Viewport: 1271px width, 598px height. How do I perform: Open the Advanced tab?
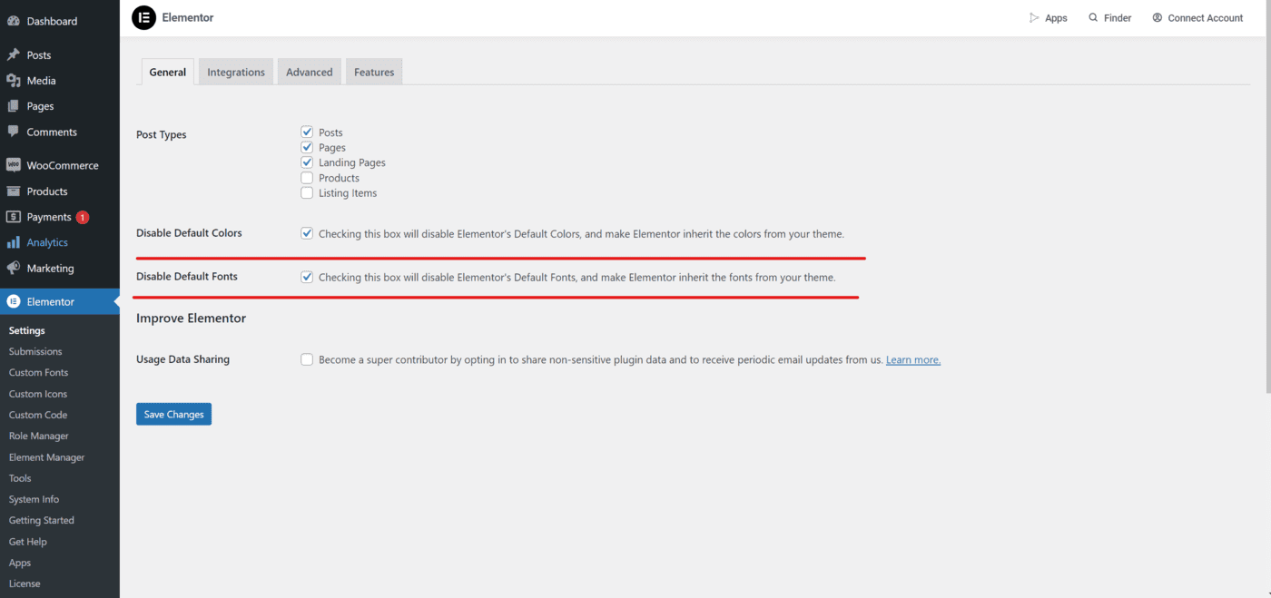309,73
